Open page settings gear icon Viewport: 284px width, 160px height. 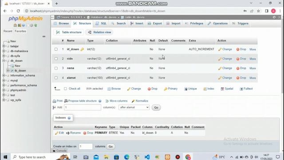coord(274,17)
